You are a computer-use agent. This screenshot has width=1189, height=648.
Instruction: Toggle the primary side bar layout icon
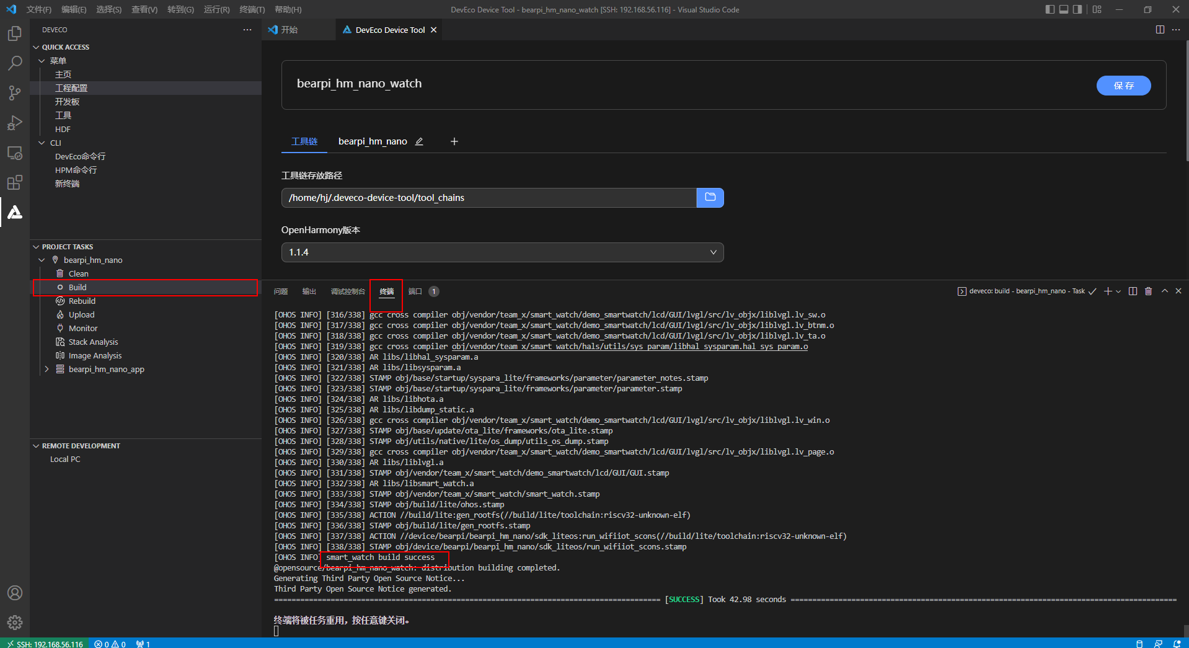coord(1050,9)
